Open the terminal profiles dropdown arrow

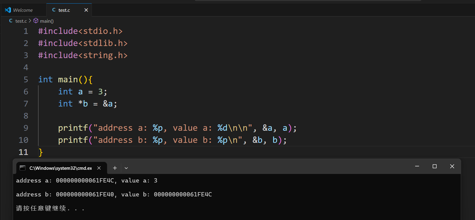click(x=126, y=168)
